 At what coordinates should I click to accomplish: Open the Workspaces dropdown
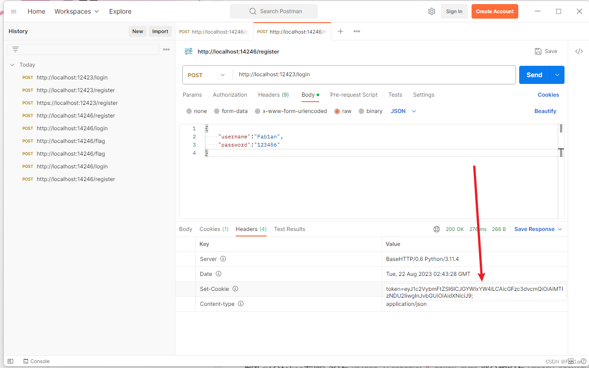click(77, 11)
